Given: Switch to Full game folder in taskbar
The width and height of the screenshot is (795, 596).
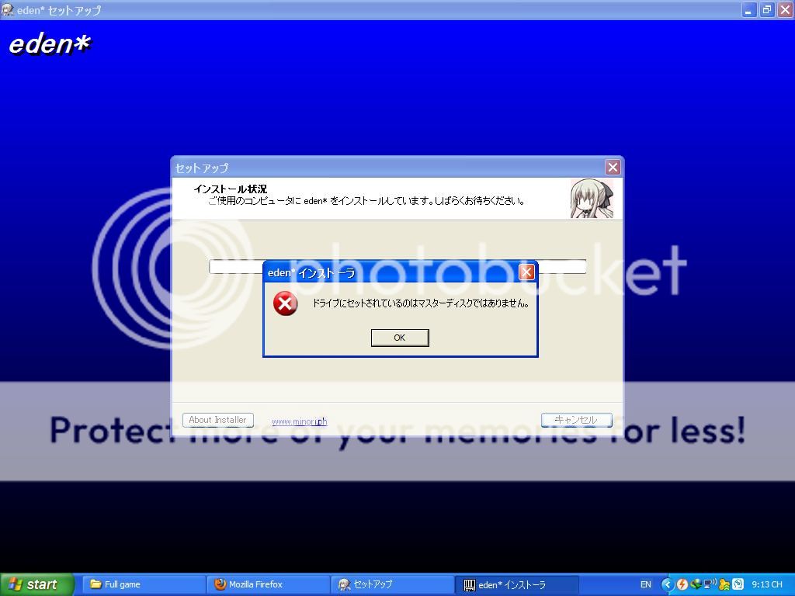Looking at the screenshot, I should tap(144, 584).
